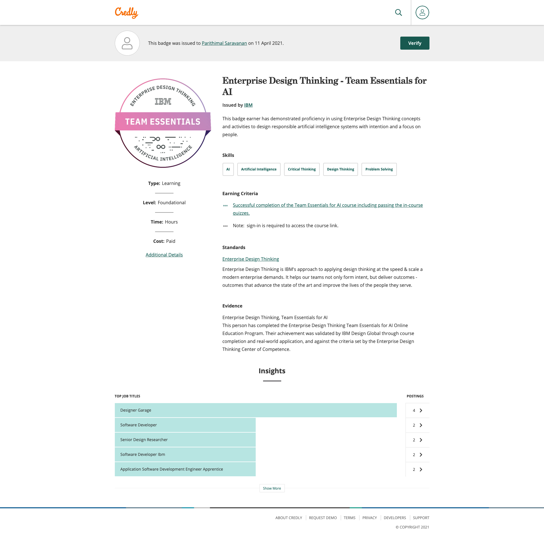Select the Problem Solving skill tag
Viewport: 544px width, 535px height.
click(x=379, y=169)
